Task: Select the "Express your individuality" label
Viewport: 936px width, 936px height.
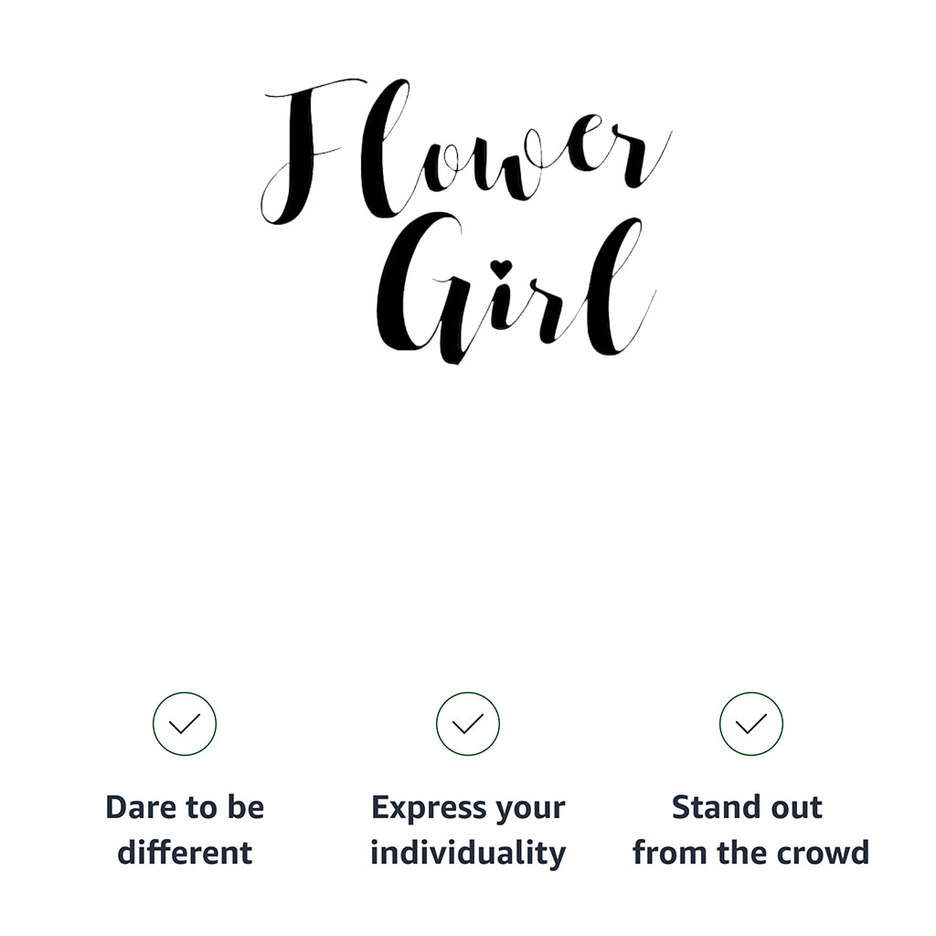Action: click(x=468, y=830)
